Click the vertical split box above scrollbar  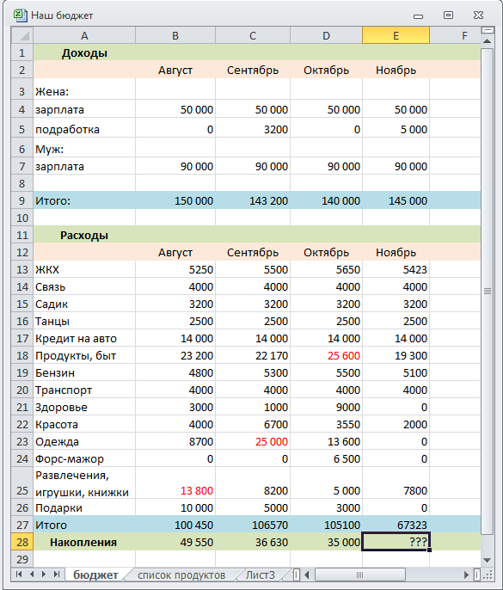click(488, 30)
